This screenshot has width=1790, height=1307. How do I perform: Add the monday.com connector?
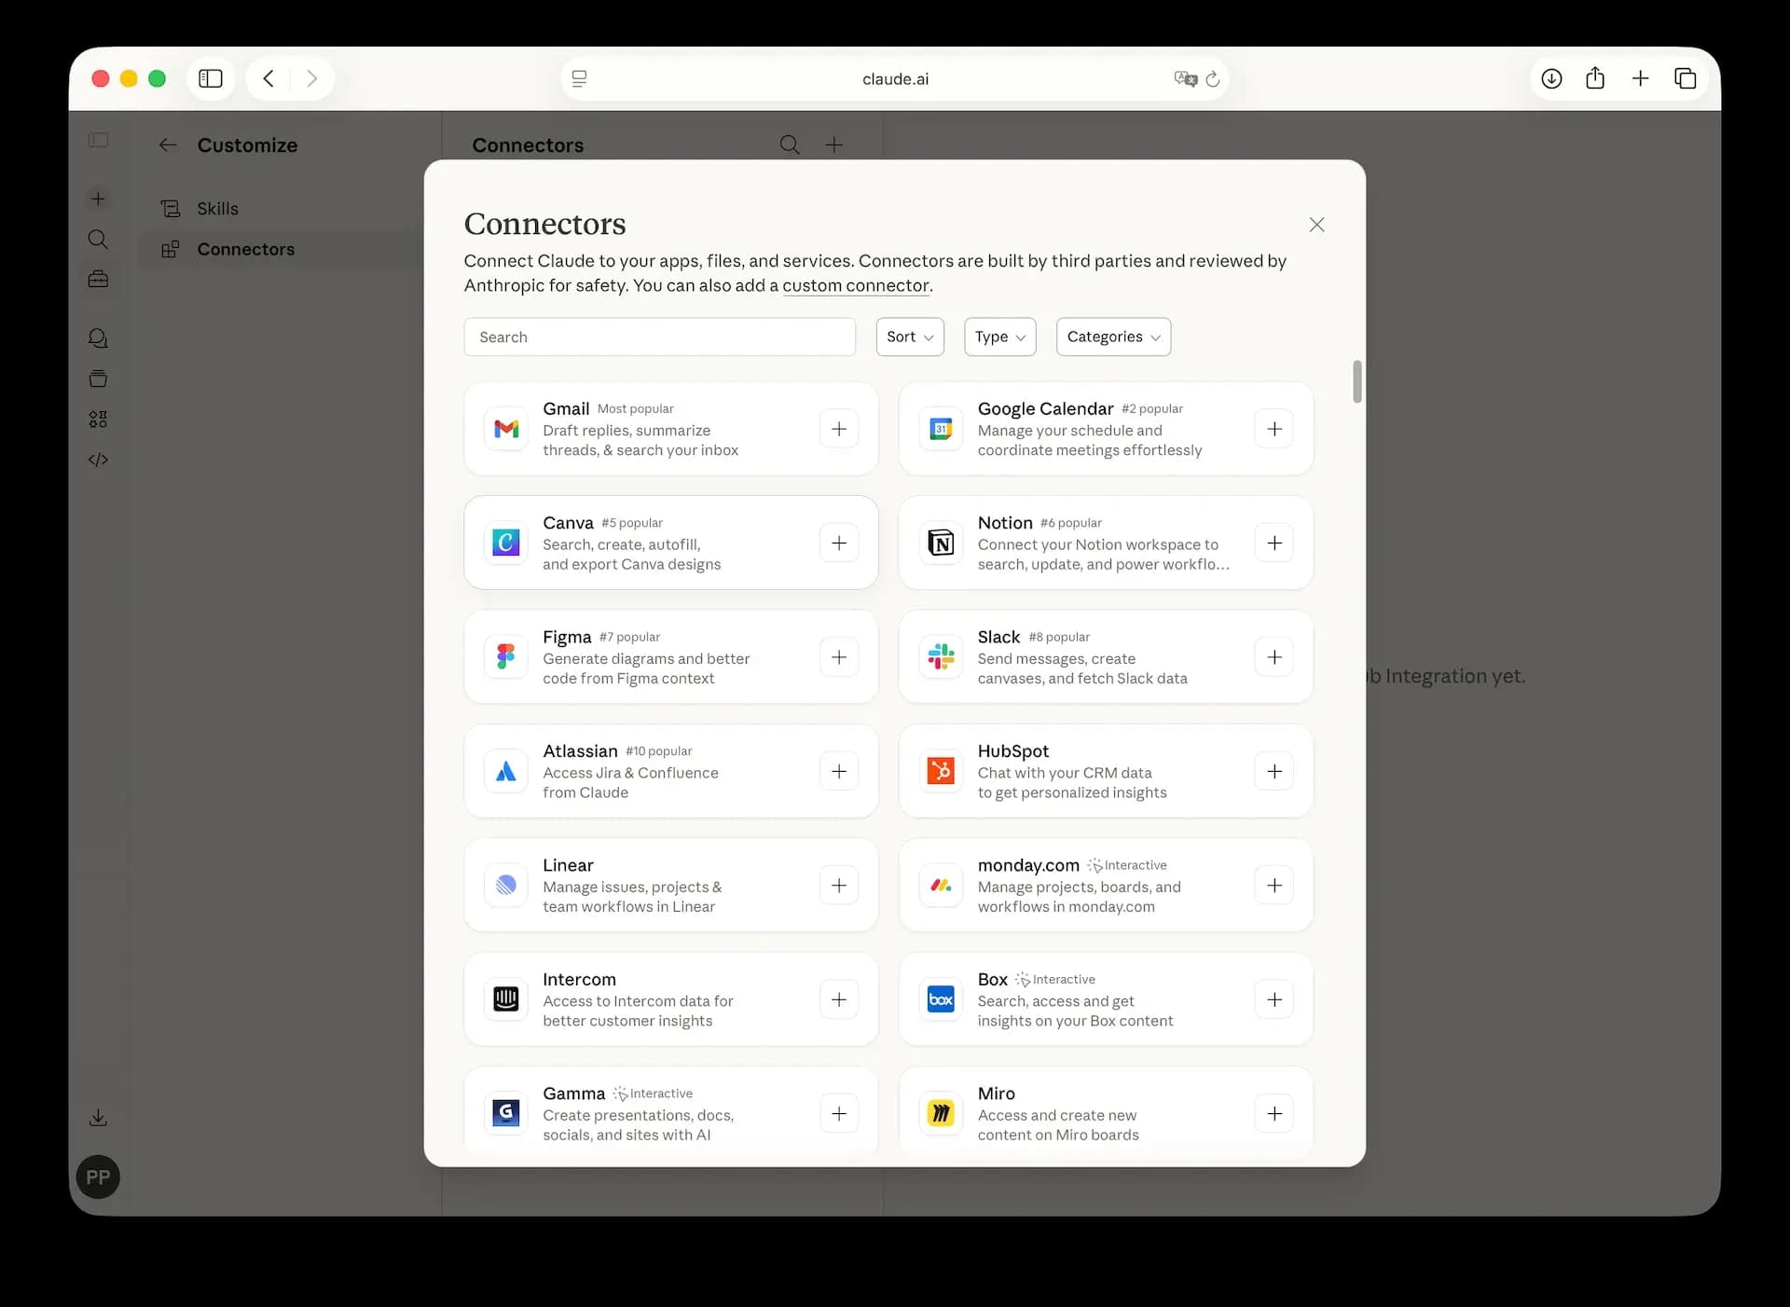pyautogui.click(x=1274, y=886)
